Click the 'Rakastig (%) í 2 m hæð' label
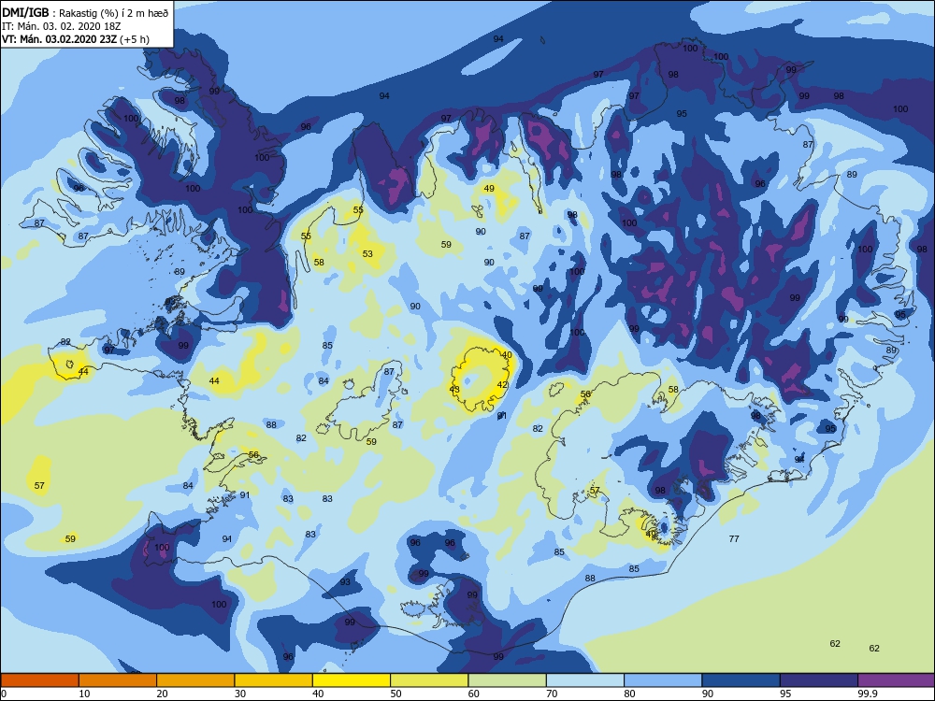 tap(113, 13)
